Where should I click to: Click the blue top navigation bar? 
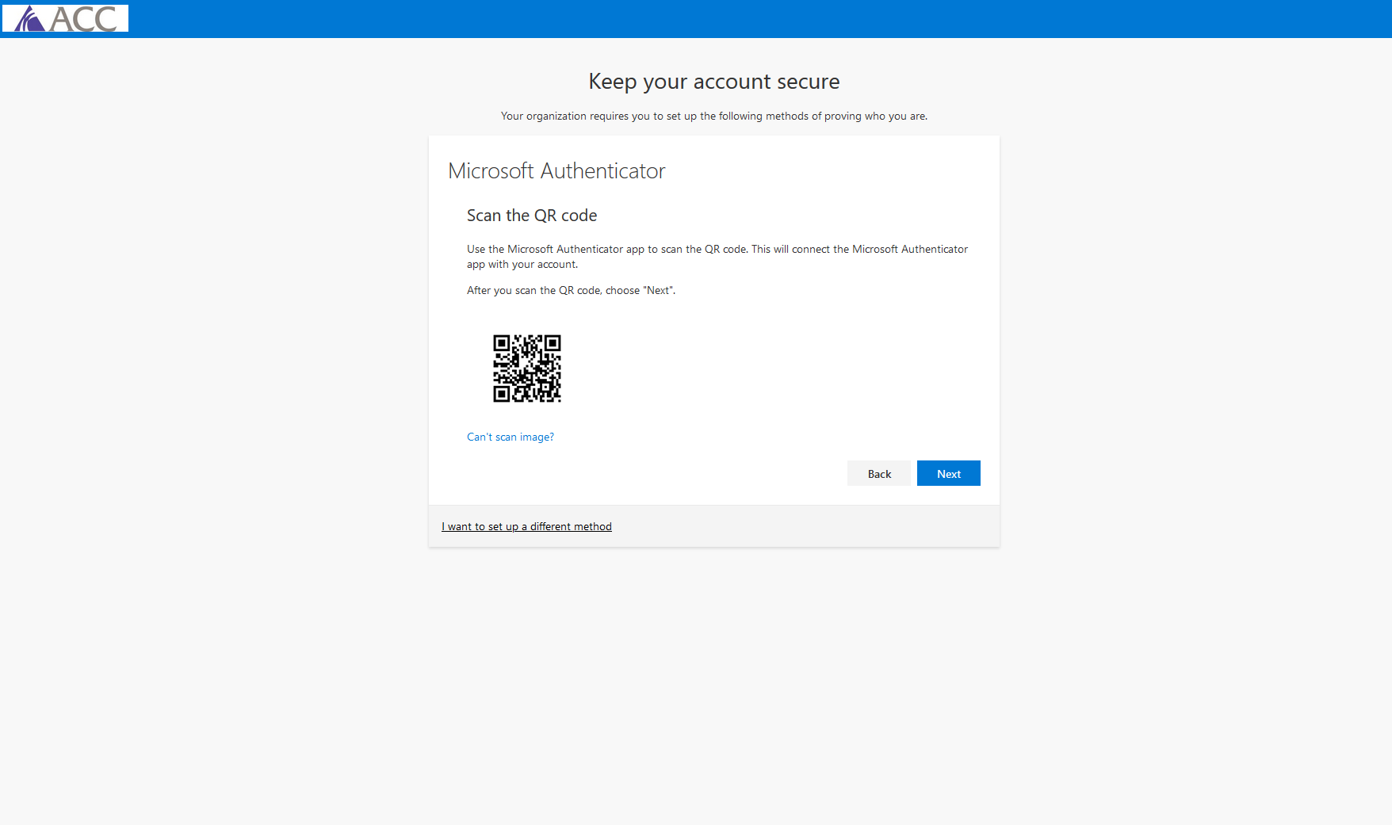pos(713,18)
